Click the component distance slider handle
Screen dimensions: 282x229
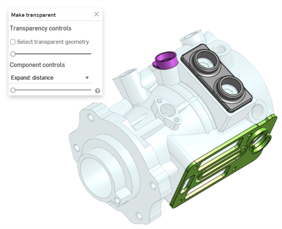[13, 90]
